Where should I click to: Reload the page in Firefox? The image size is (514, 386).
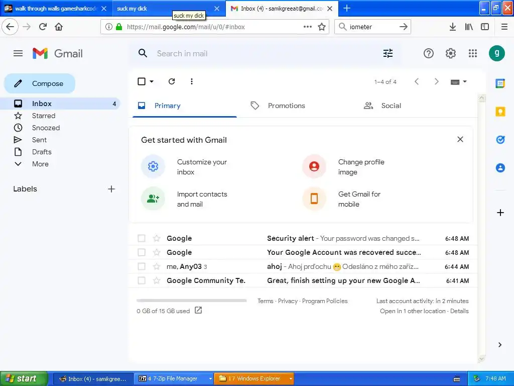tap(43, 27)
